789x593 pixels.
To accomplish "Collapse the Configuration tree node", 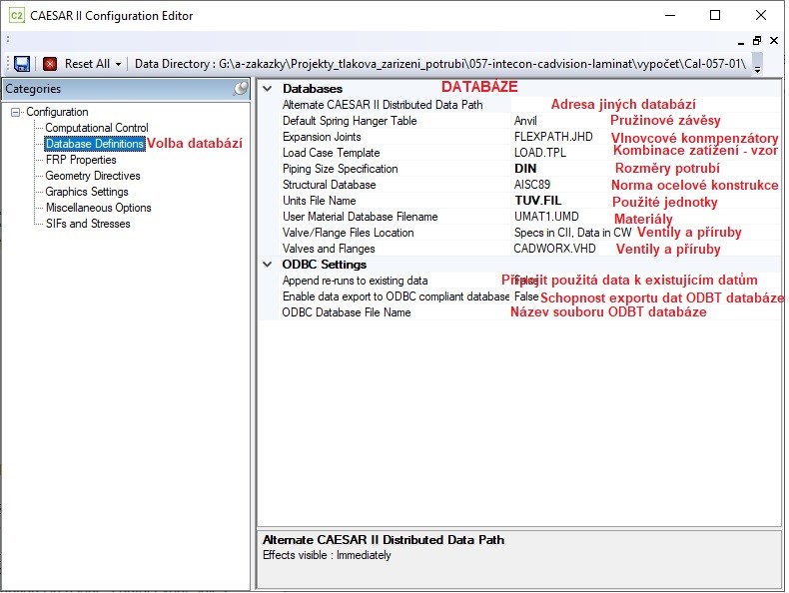I will [16, 112].
